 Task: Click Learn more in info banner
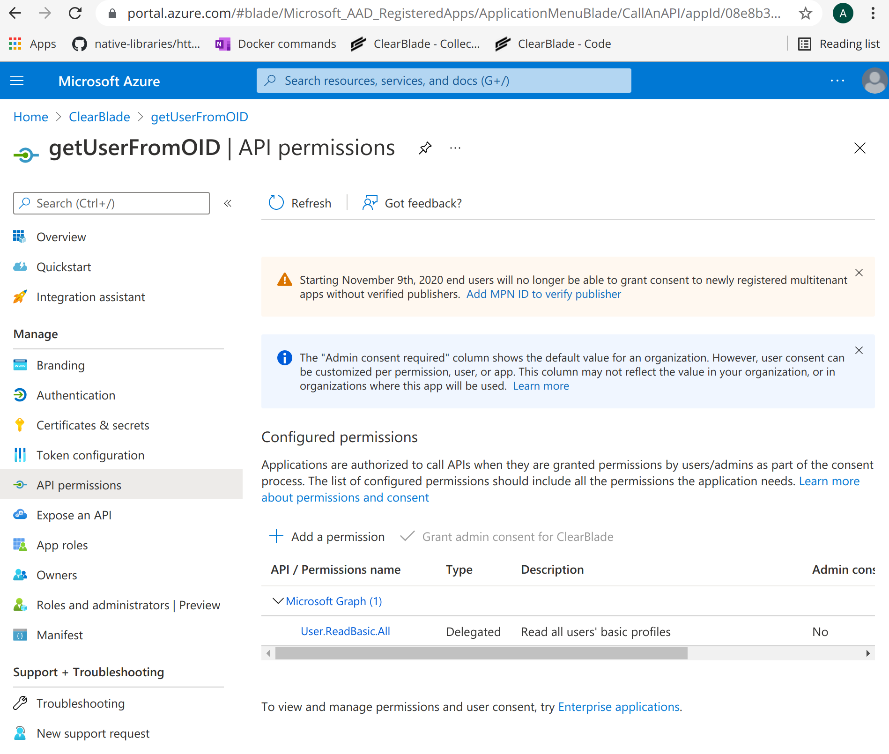(541, 386)
